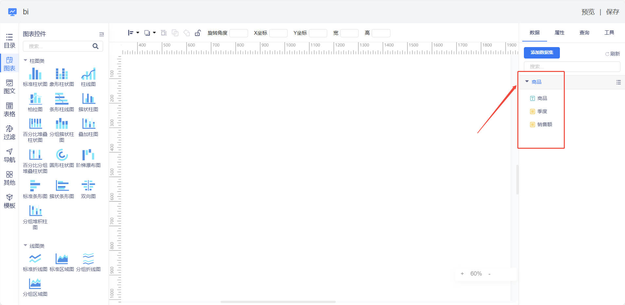Open the 过滤 sidebar section
This screenshot has width=625, height=305.
(9, 132)
